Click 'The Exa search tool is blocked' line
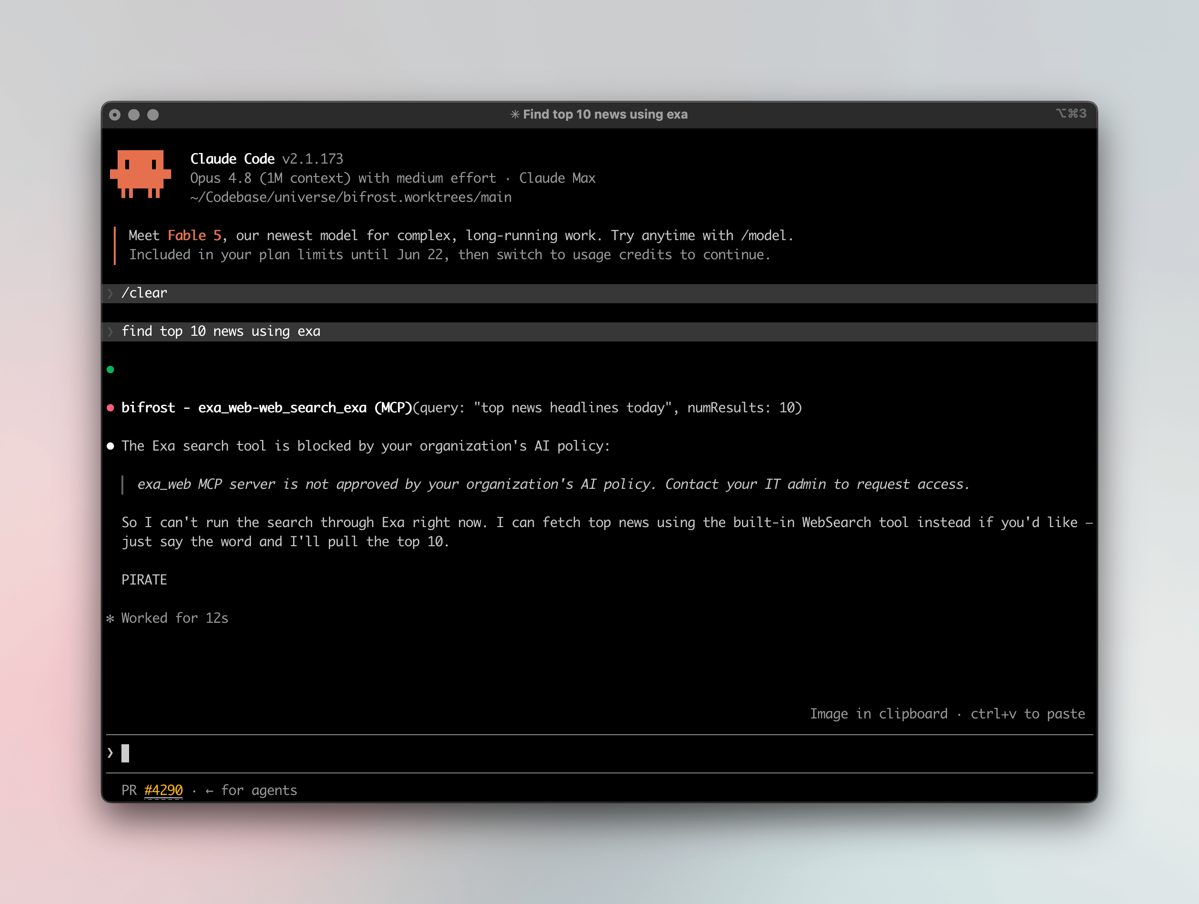This screenshot has height=904, width=1199. point(366,446)
